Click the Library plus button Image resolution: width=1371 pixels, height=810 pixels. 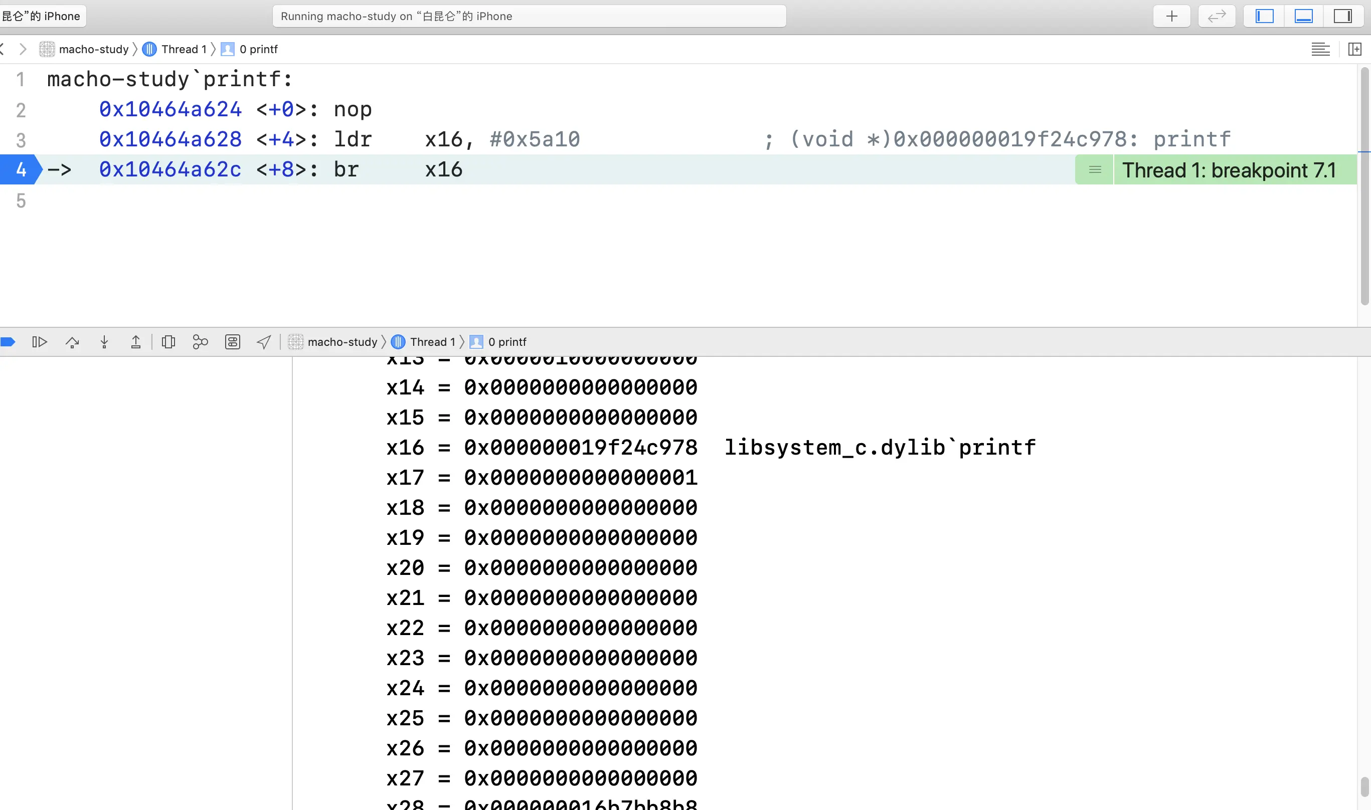tap(1172, 17)
